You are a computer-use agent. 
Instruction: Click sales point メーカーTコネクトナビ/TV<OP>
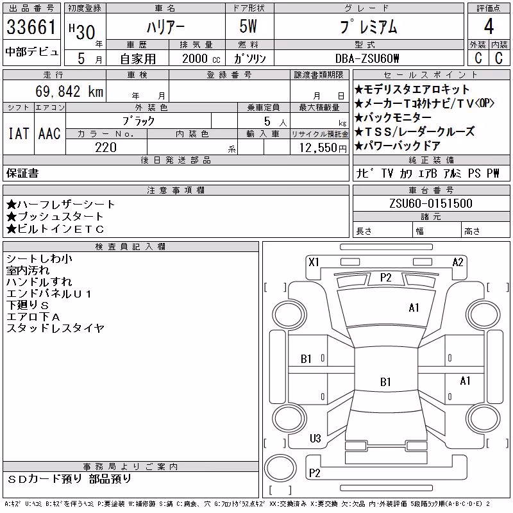[x=425, y=103]
